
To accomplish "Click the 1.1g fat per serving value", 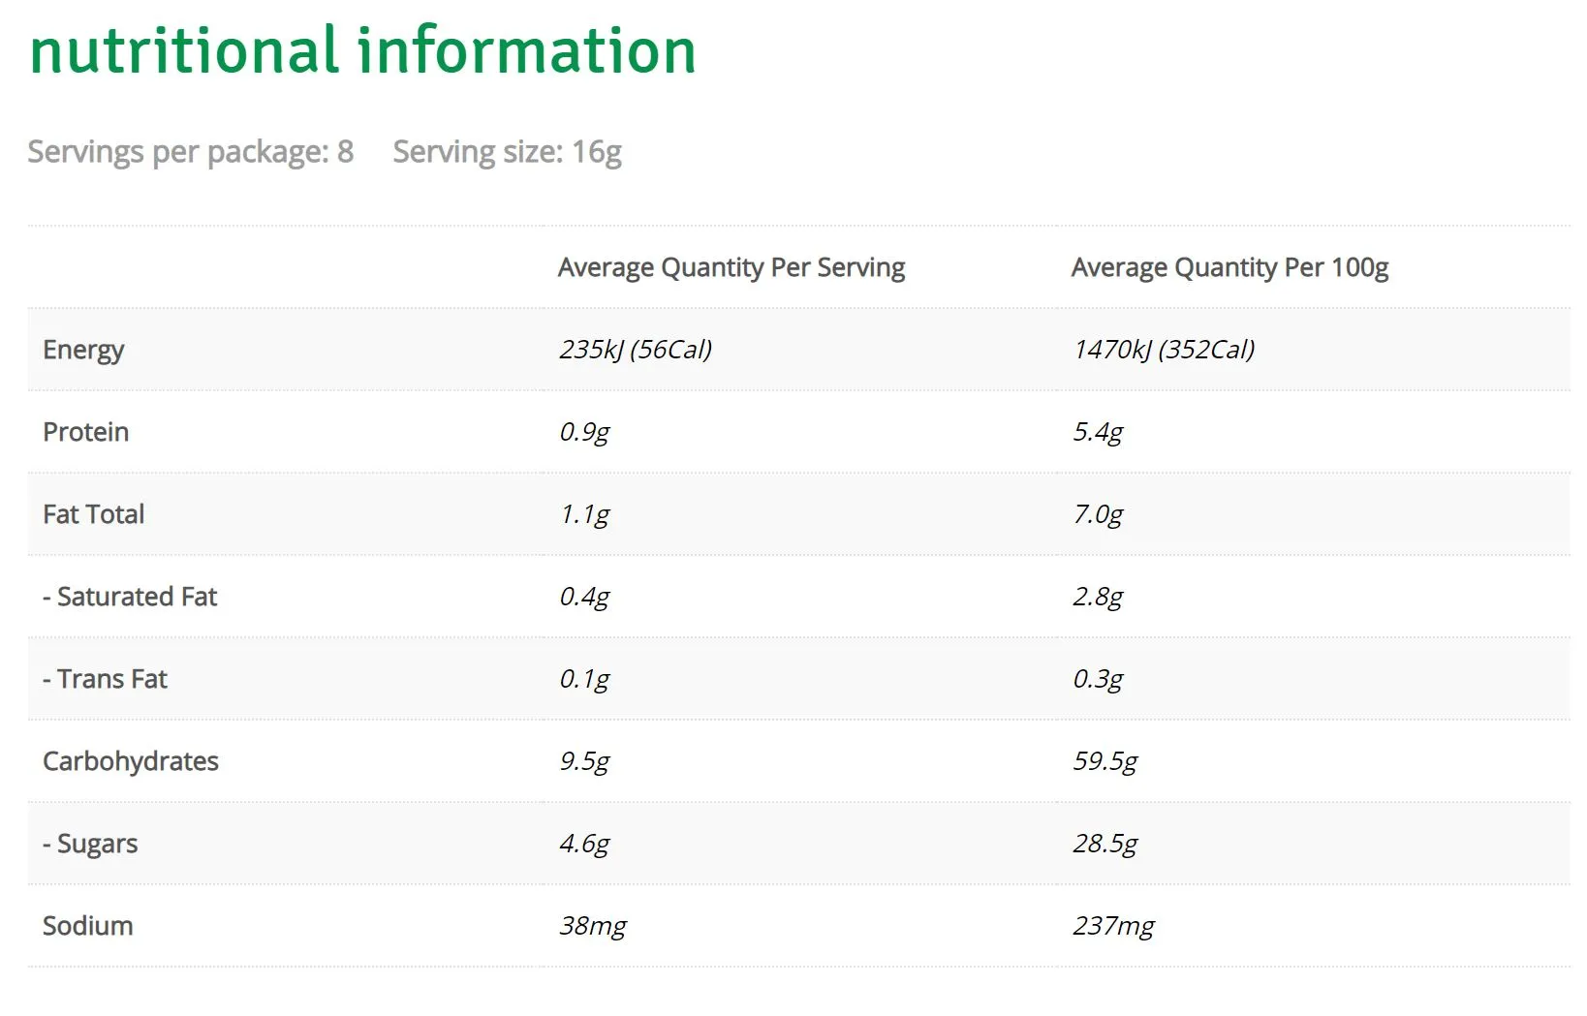I will tap(584, 514).
